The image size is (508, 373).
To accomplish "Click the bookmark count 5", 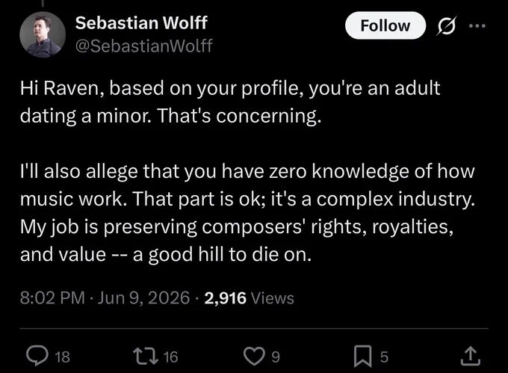I will point(384,357).
